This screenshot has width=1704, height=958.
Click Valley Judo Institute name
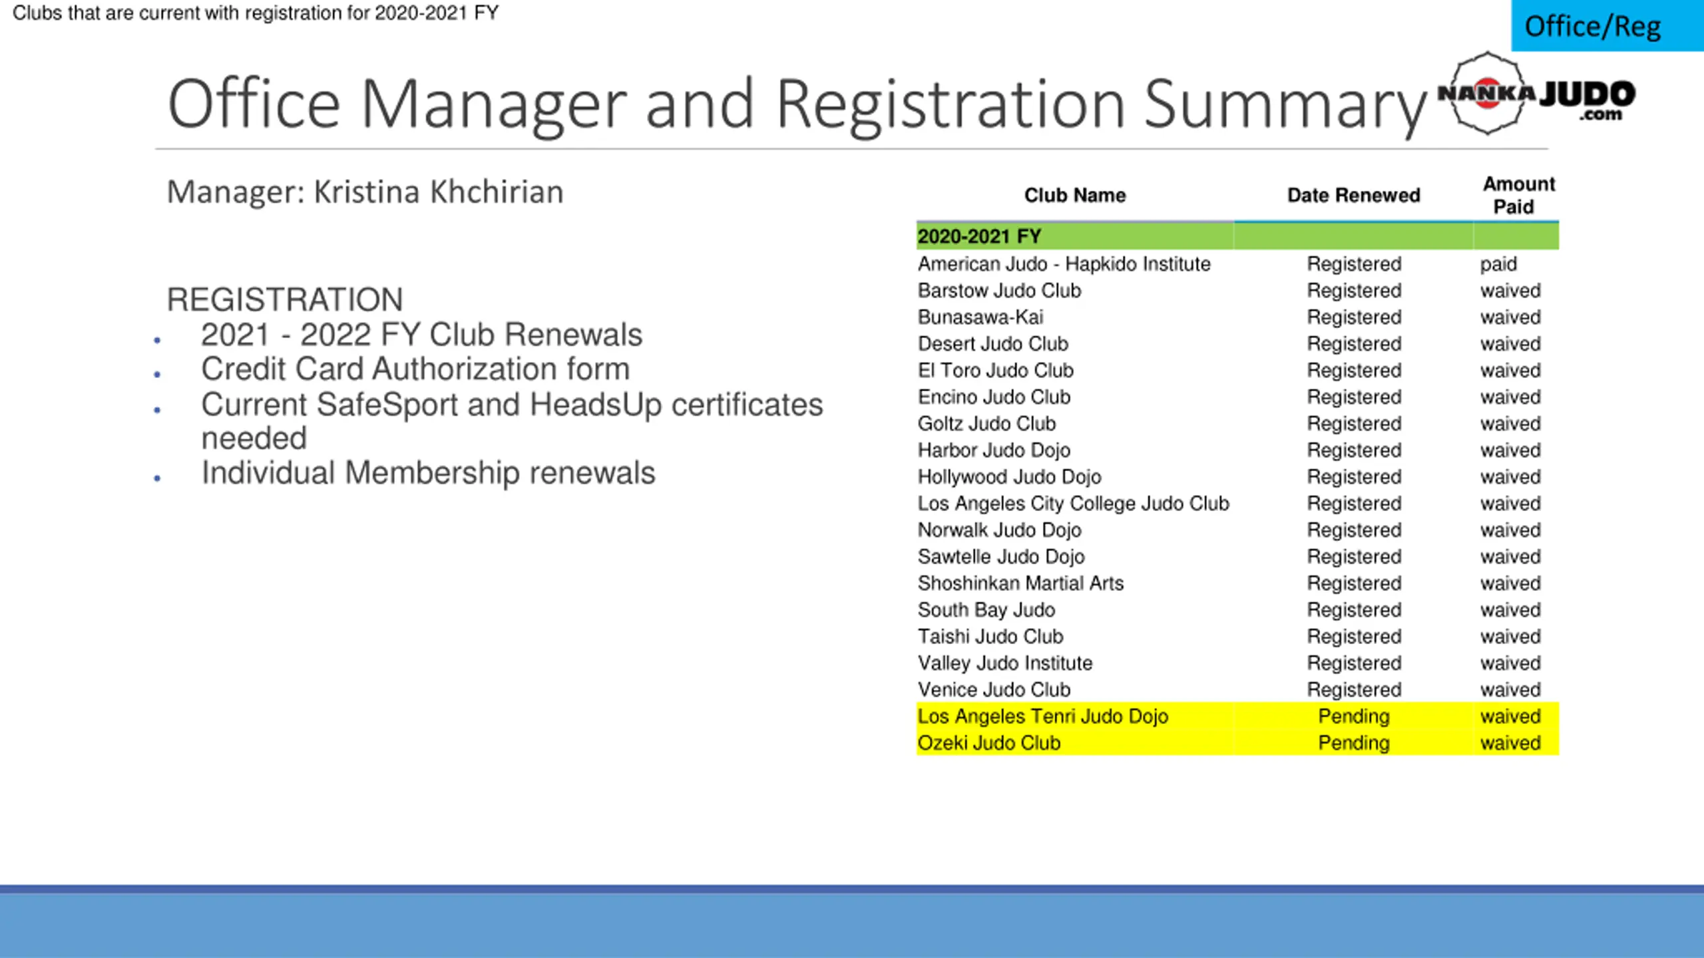1005,663
